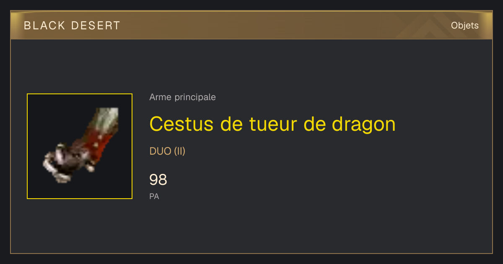Open the Objets link in header
This screenshot has width=503, height=264.
pos(464,26)
